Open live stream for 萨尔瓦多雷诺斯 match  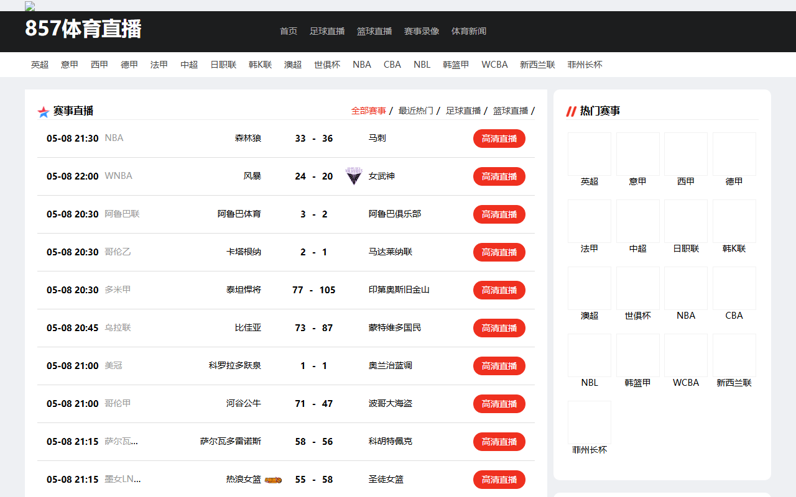pyautogui.click(x=499, y=442)
